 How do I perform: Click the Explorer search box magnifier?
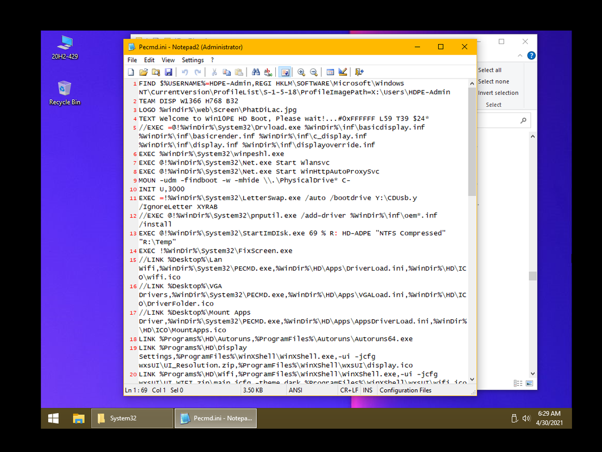coord(523,120)
